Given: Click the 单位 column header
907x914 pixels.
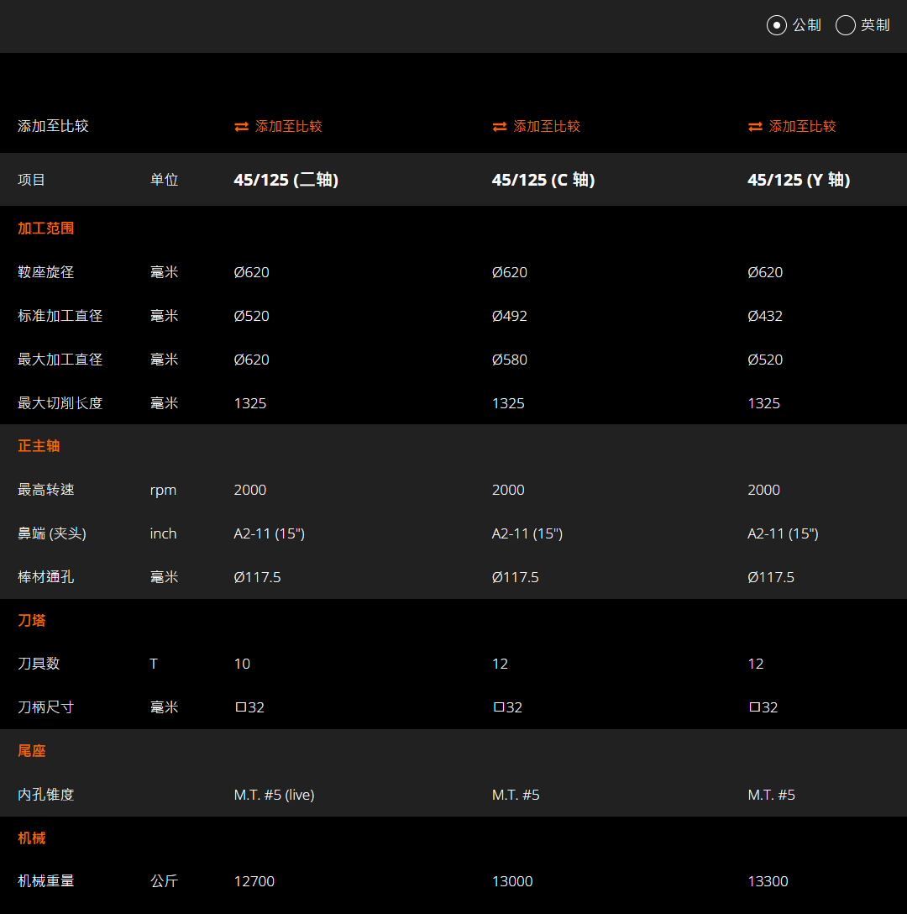Looking at the screenshot, I should pyautogui.click(x=164, y=180).
